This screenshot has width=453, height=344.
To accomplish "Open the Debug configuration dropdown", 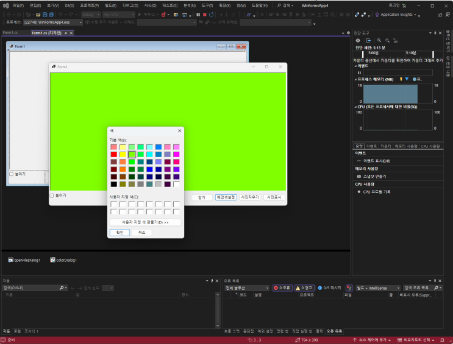I will (x=91, y=15).
